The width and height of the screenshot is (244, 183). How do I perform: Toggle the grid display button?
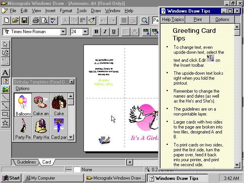coord(124,20)
